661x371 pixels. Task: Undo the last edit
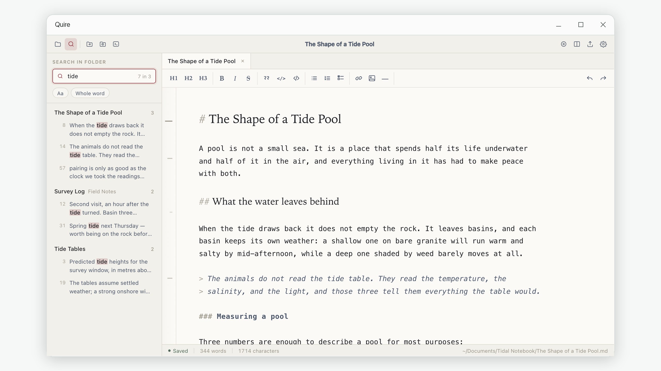(589, 78)
